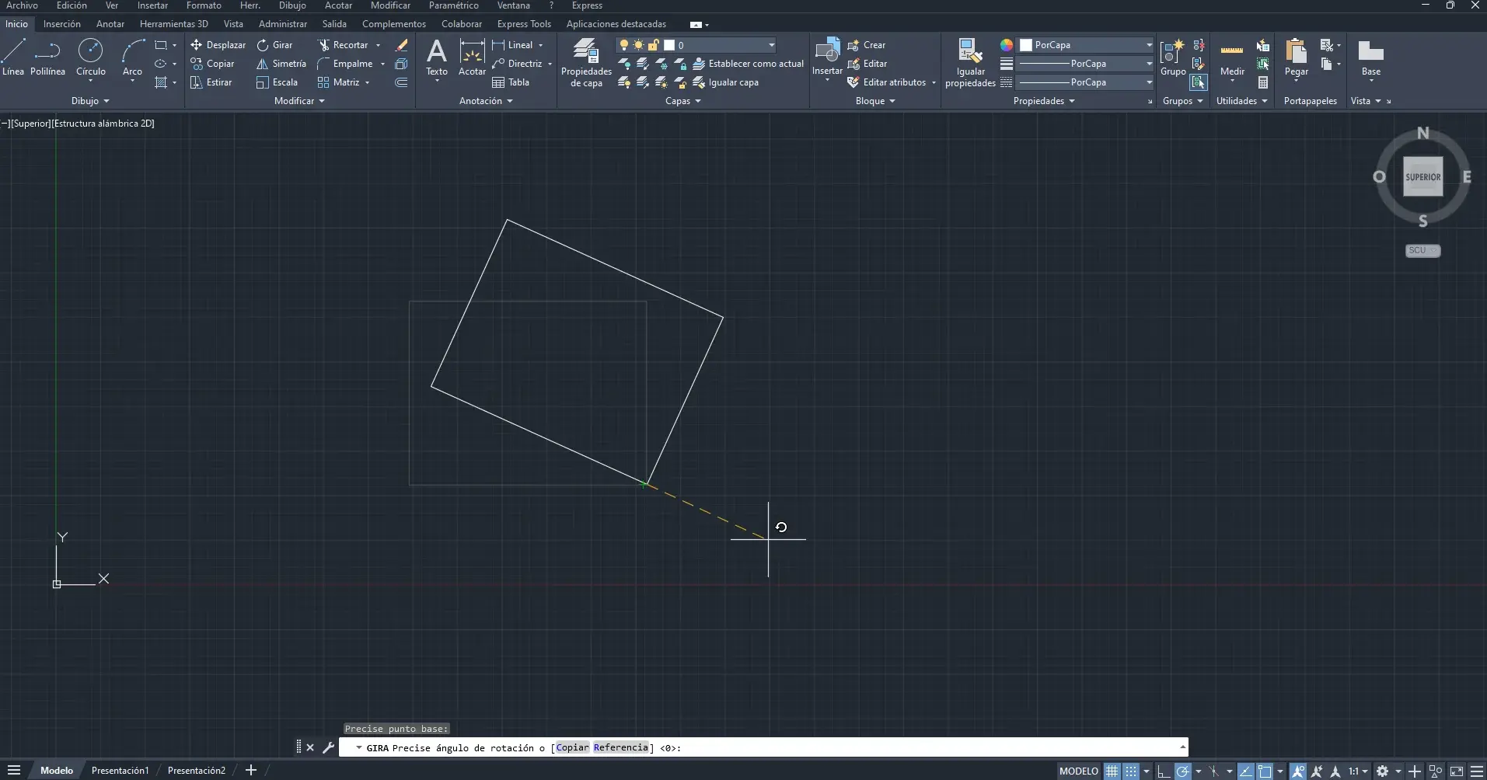The width and height of the screenshot is (1487, 780).
Task: Click Editar atributos in the Bloque panel
Action: pos(892,82)
